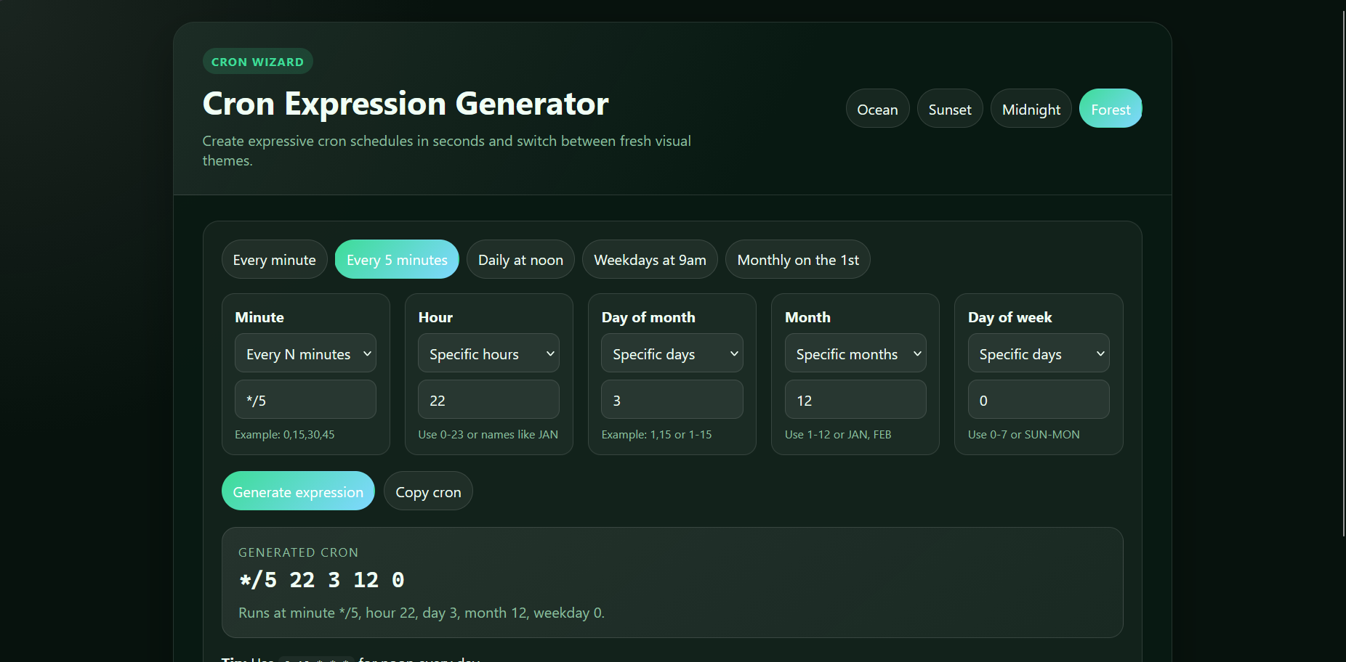The width and height of the screenshot is (1346, 662).
Task: Click the hint 'Use 1-12 or JAN, FEB'
Action: pyautogui.click(x=838, y=435)
